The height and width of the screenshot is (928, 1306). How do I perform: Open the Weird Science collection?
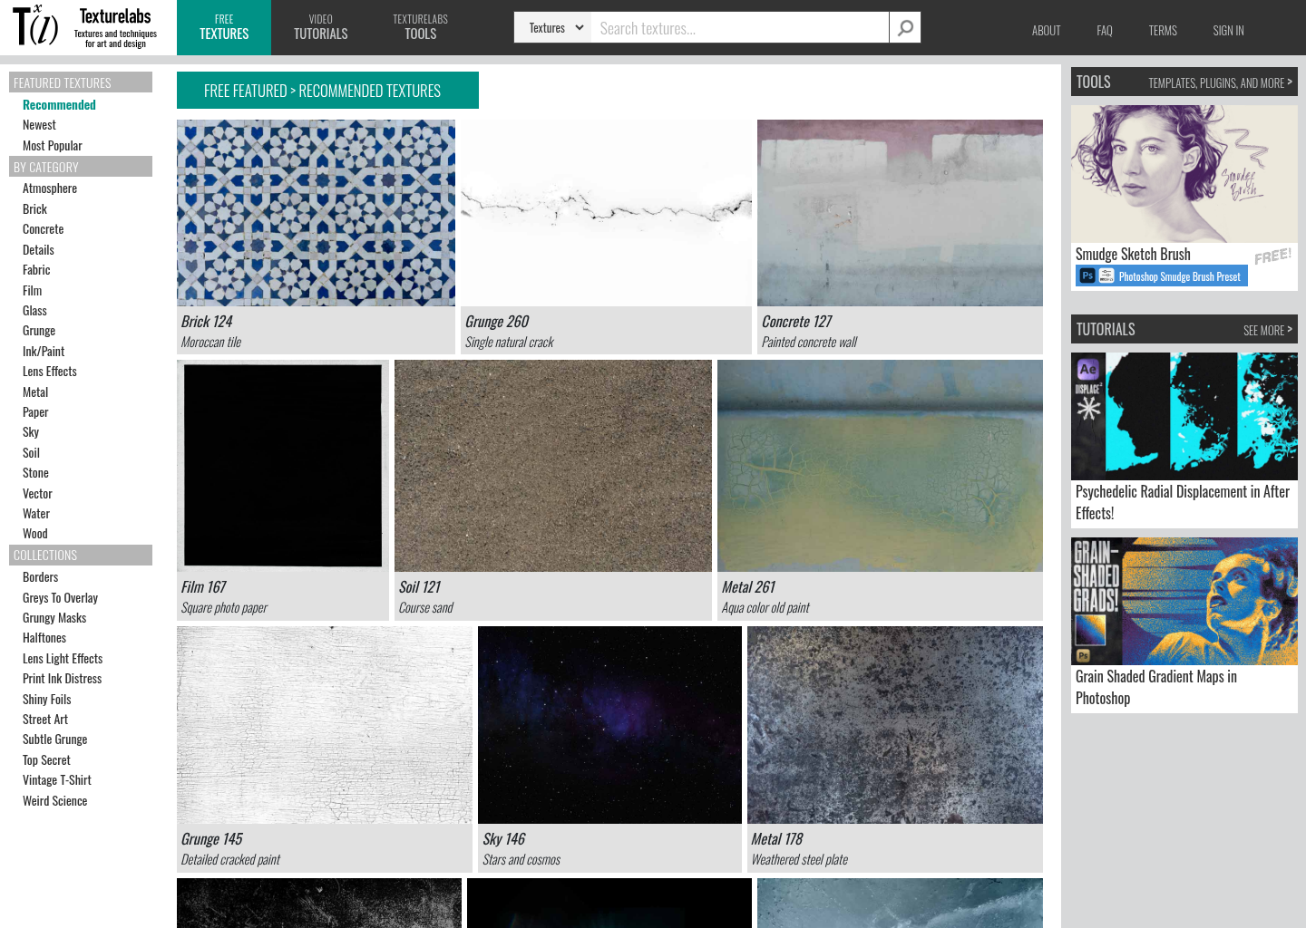[x=55, y=801]
